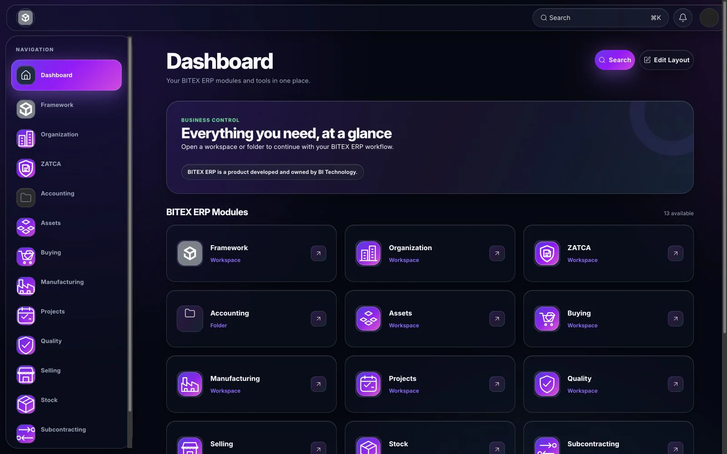Open Accounting card arrow button
Image resolution: width=727 pixels, height=454 pixels.
(319, 319)
